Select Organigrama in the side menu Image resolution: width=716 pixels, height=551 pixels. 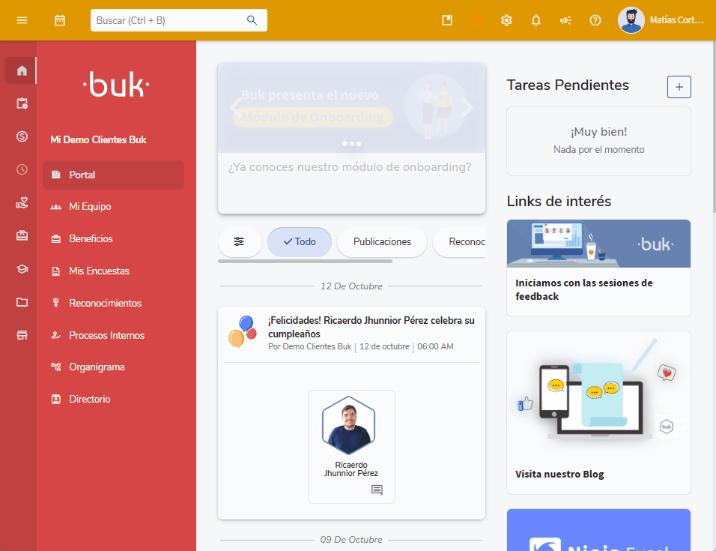tap(97, 367)
